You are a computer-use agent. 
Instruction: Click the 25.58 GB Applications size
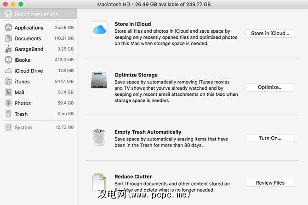tap(64, 27)
